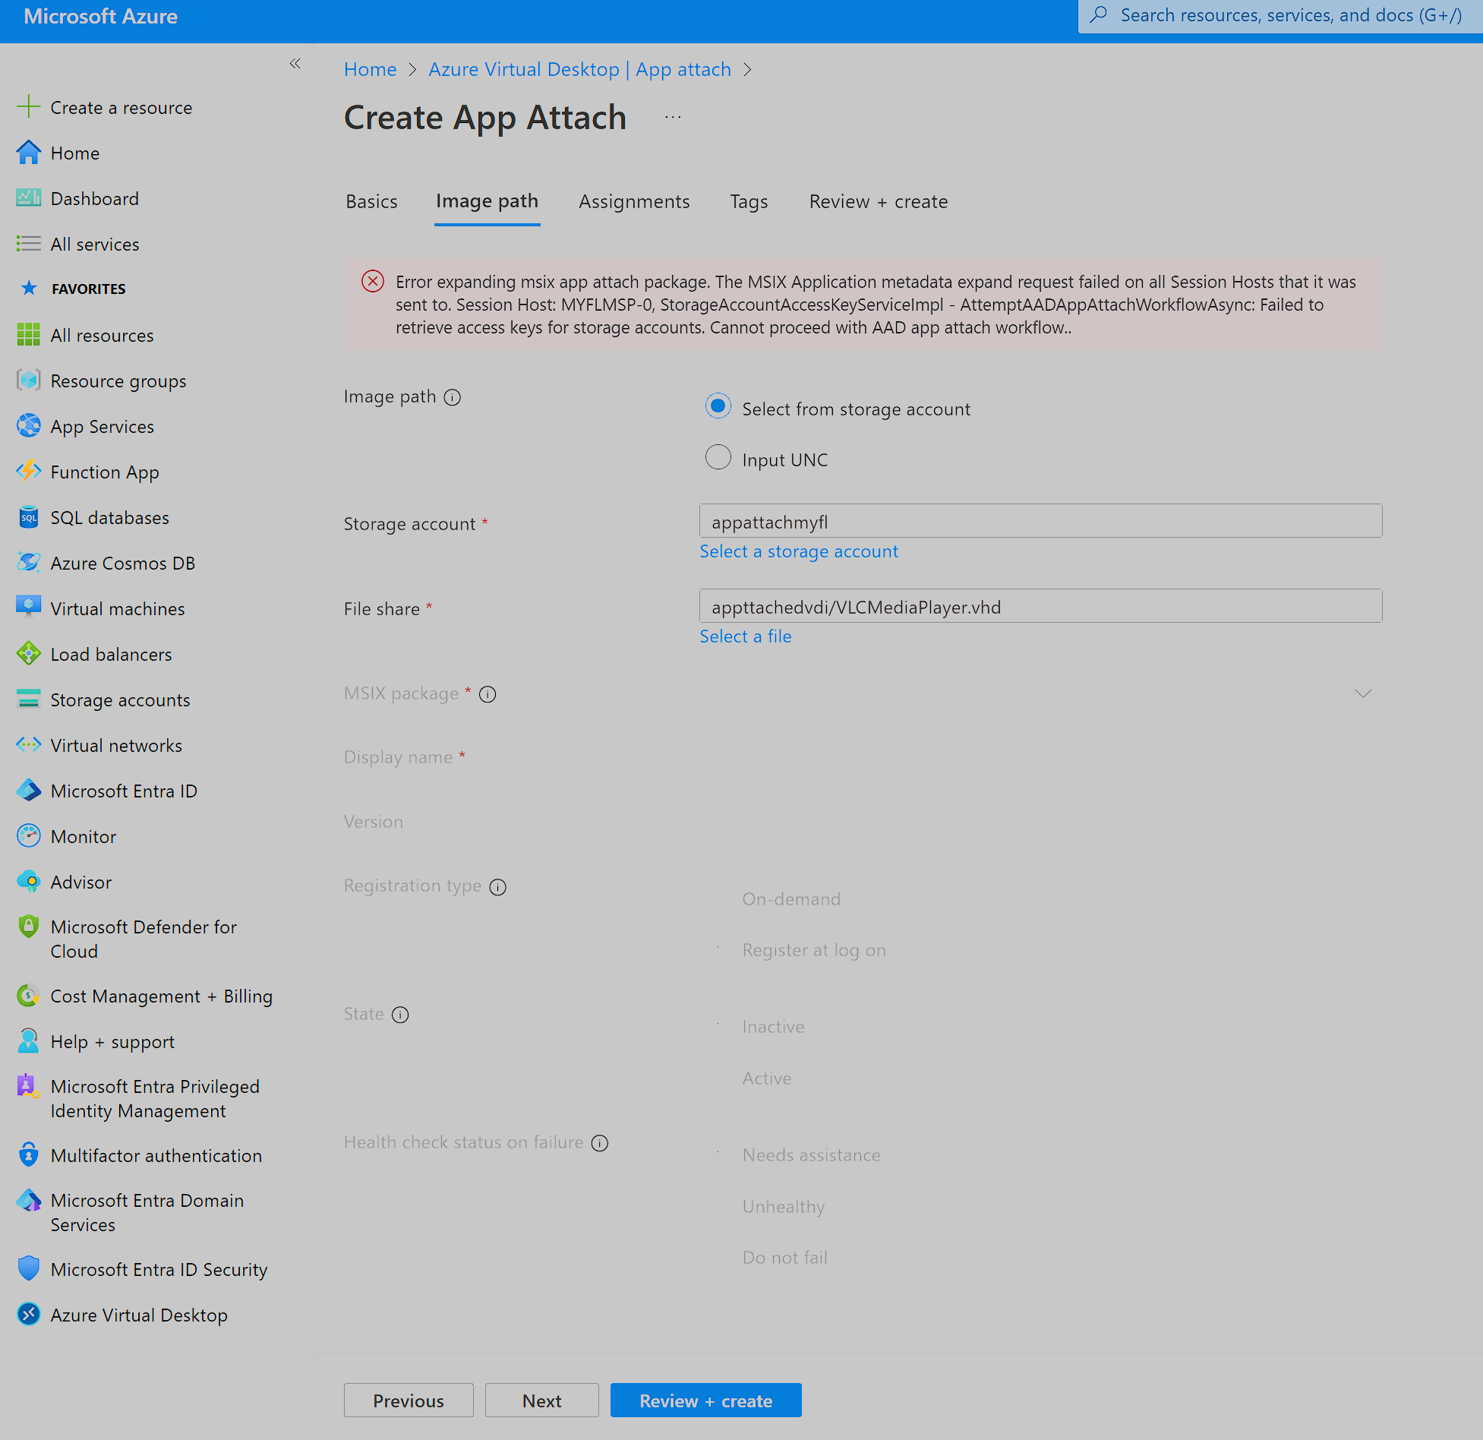The image size is (1483, 1440).
Task: Click the Virtual networks icon
Action: point(28,744)
